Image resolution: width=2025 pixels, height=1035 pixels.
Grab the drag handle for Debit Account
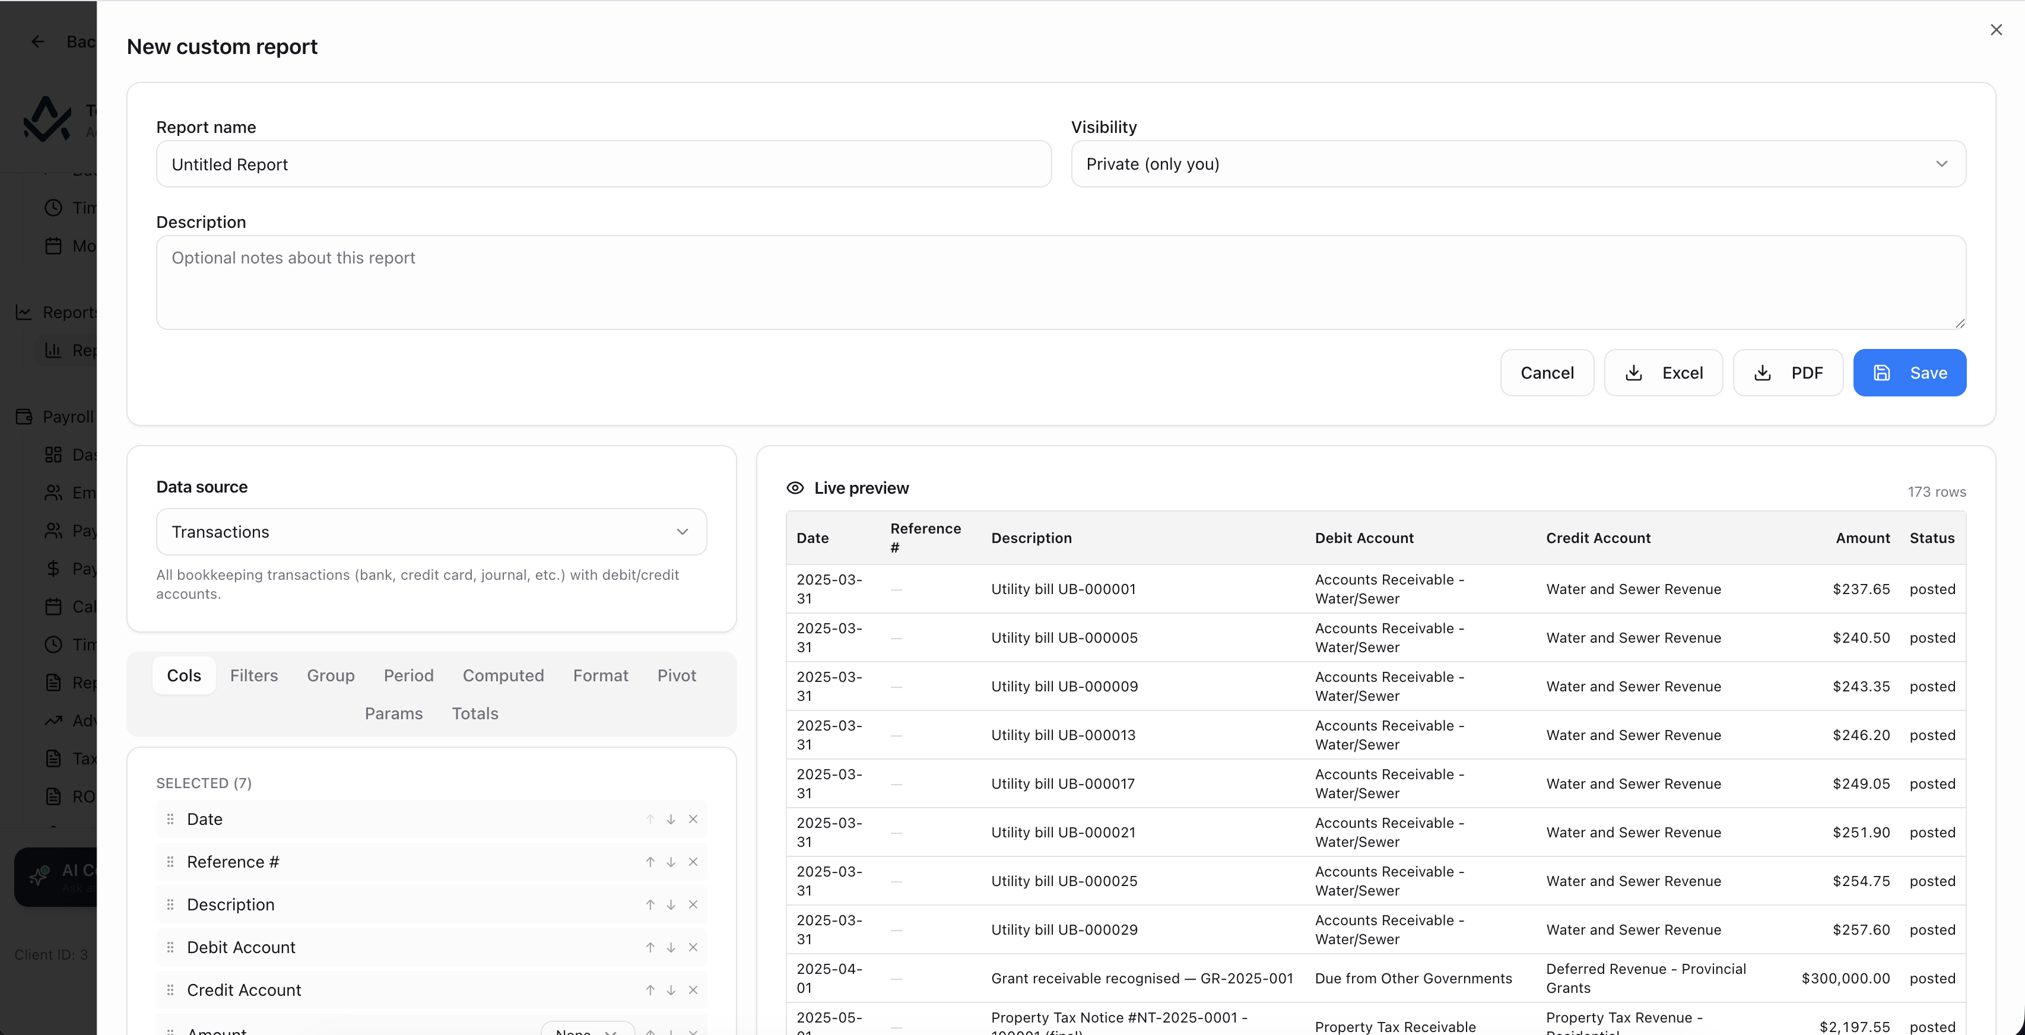point(170,947)
